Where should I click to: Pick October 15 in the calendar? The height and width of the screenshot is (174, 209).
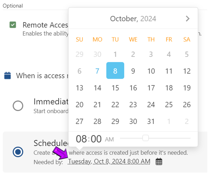pyautogui.click(x=115, y=88)
